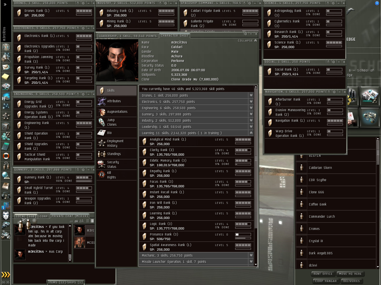Click the skills list scrollbar handle
Screen dimensions: 381x285
[256, 159]
